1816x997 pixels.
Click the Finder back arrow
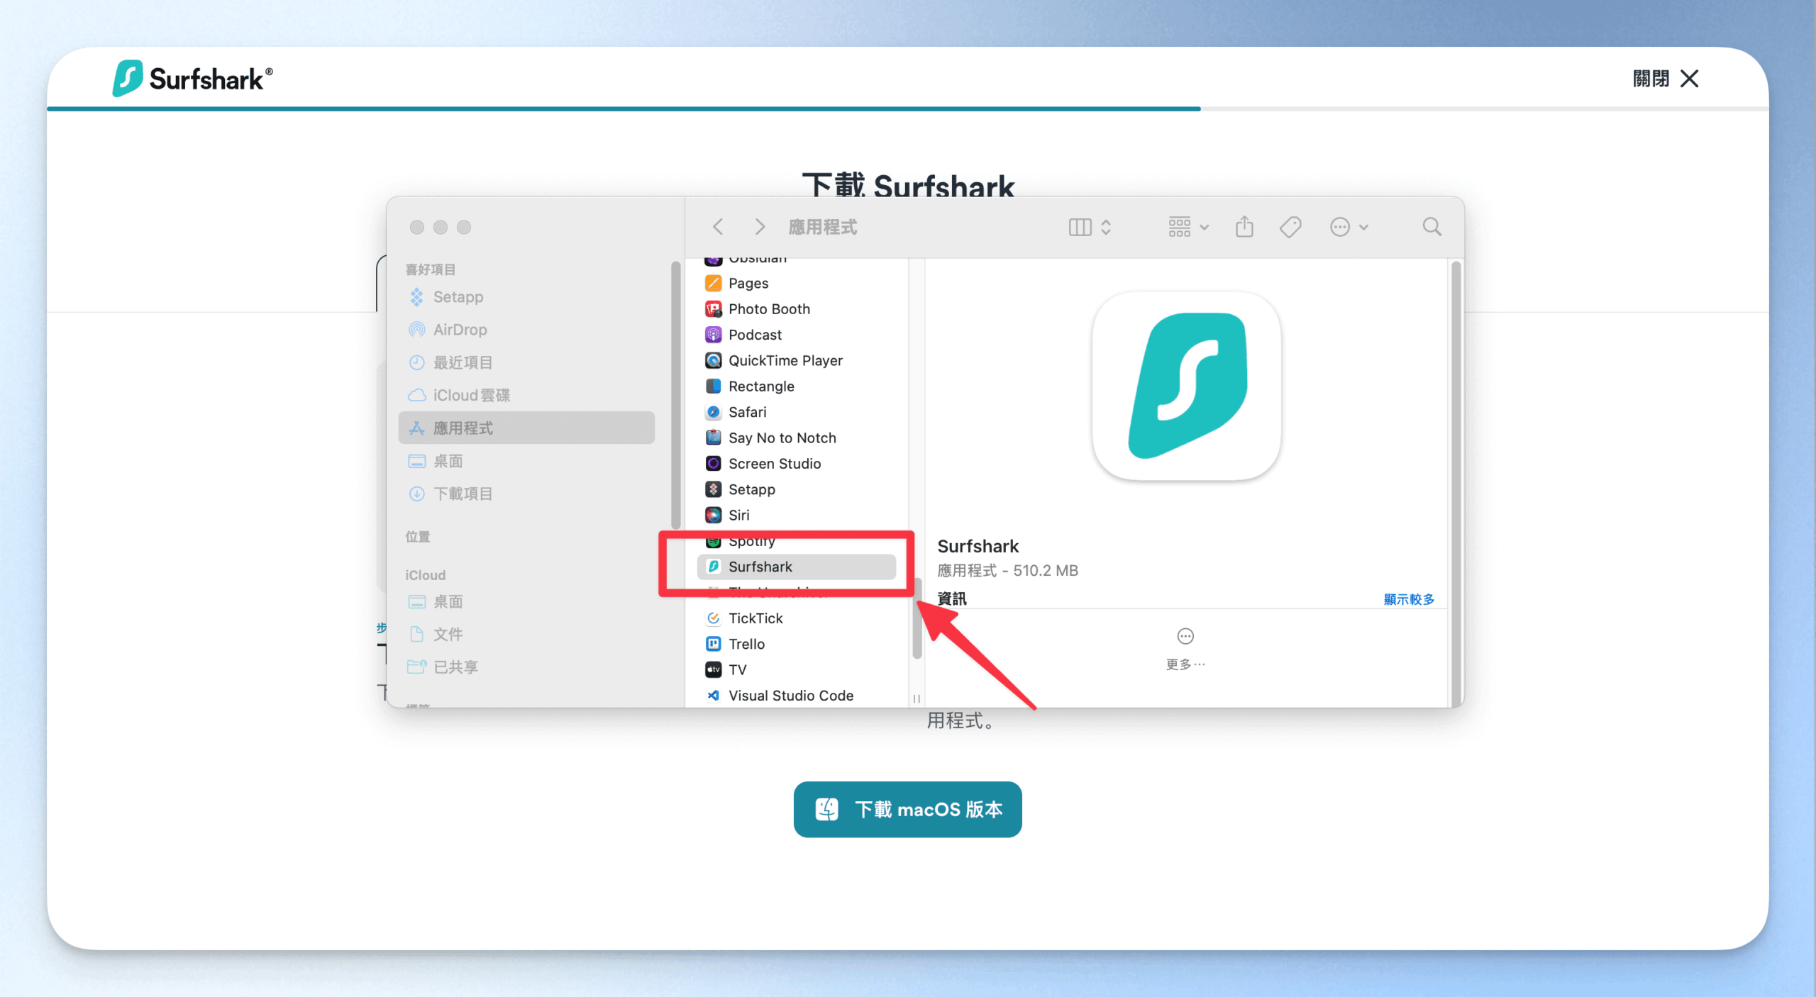tap(718, 227)
